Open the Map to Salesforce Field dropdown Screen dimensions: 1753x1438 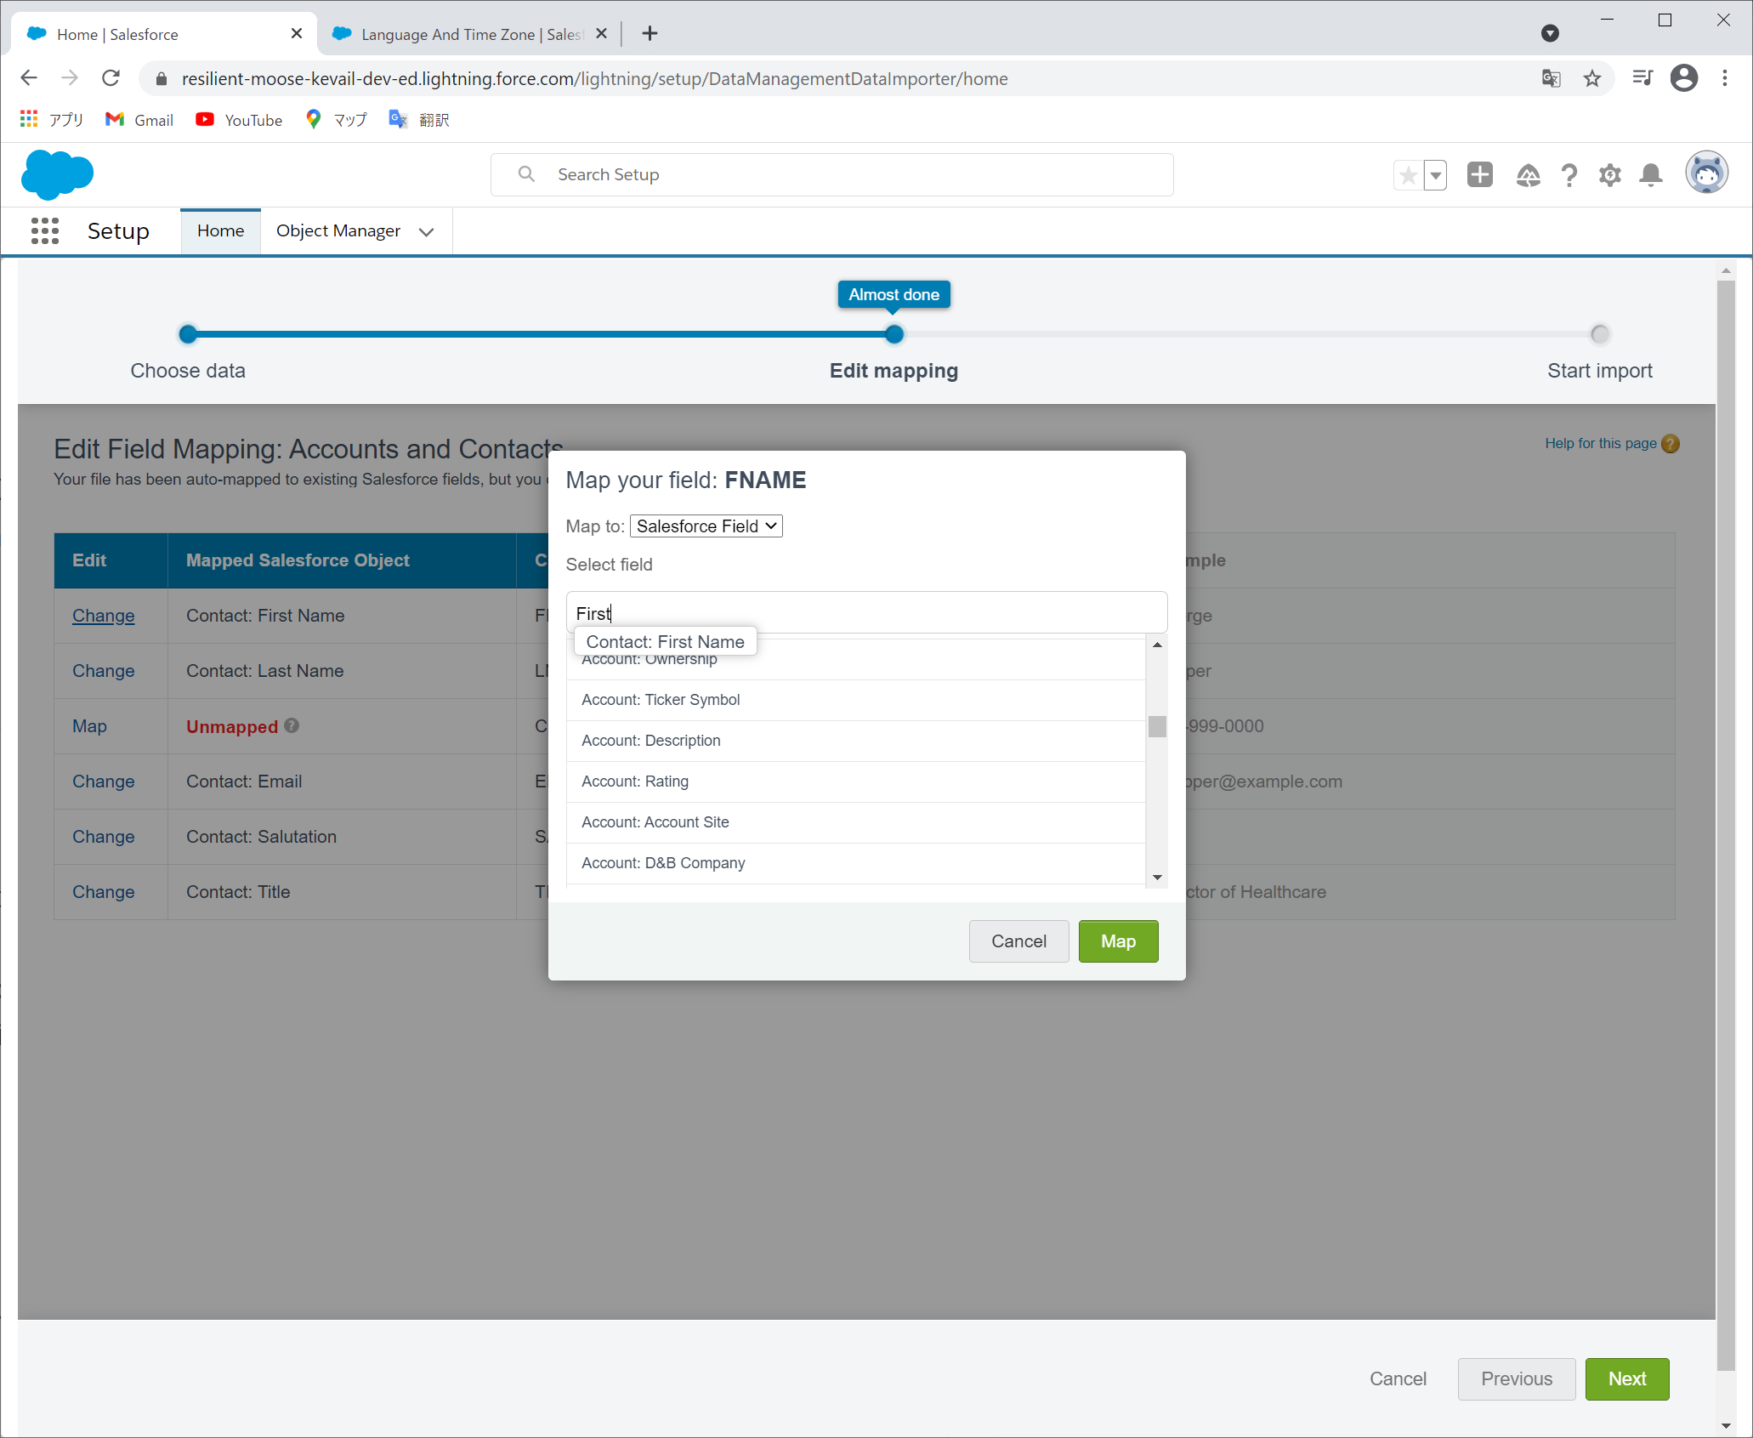point(706,526)
